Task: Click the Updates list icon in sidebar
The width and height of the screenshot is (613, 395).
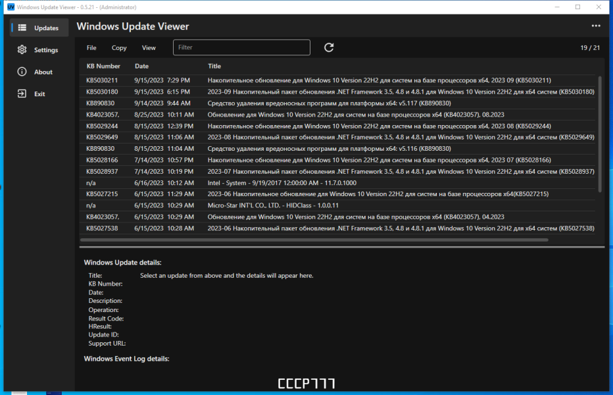Action: point(22,28)
